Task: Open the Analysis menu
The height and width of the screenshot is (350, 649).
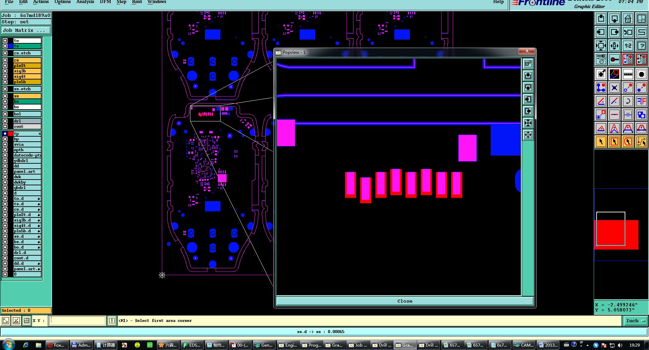Action: click(85, 2)
